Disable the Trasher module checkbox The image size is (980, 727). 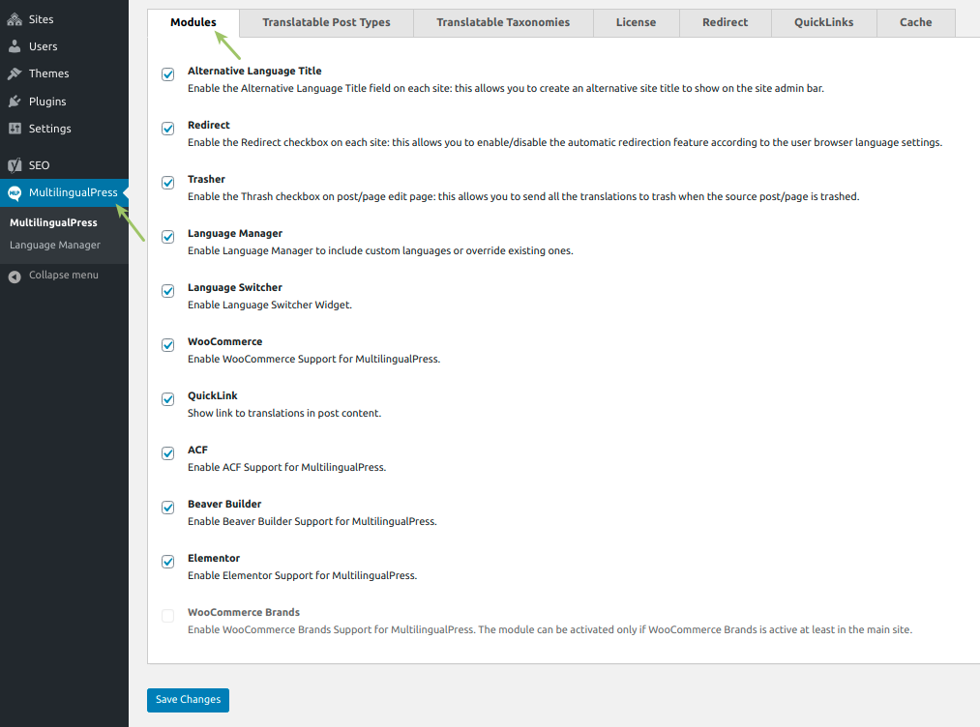coord(168,183)
